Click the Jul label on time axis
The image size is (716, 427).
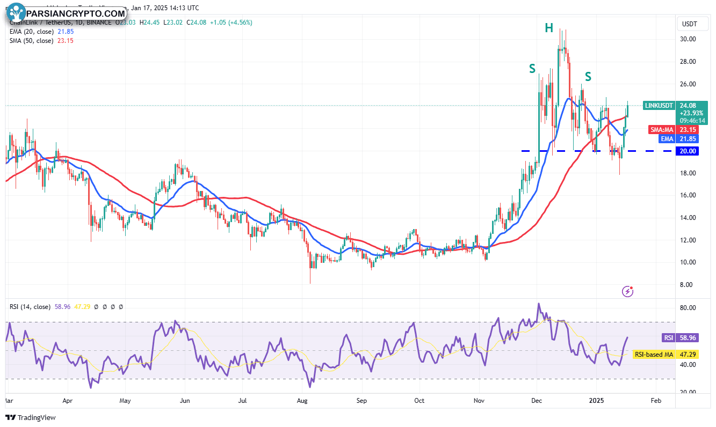tap(243, 401)
